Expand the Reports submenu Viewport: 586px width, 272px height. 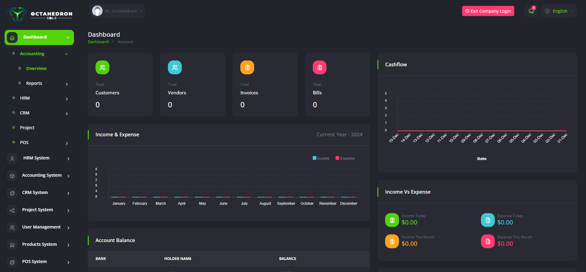[34, 83]
